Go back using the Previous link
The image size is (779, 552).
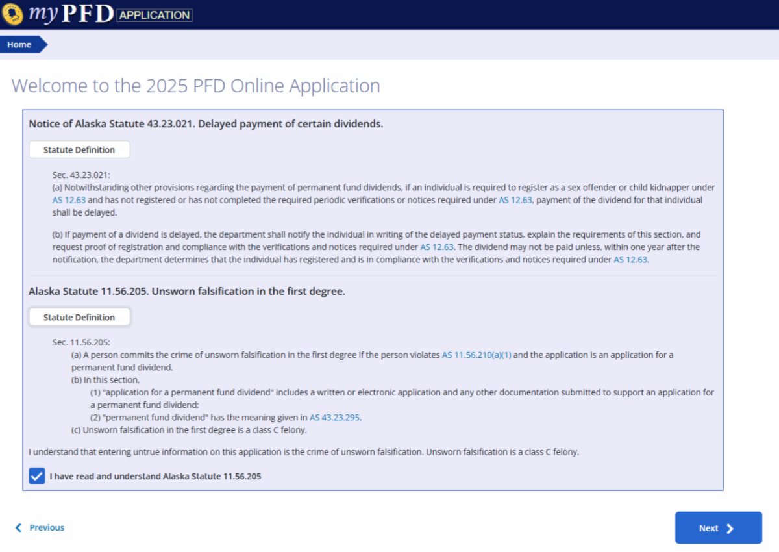[47, 528]
